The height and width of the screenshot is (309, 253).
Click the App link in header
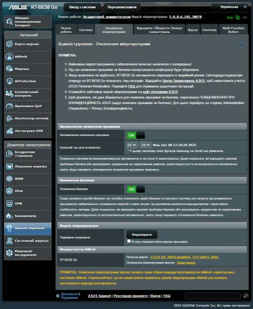[229, 18]
